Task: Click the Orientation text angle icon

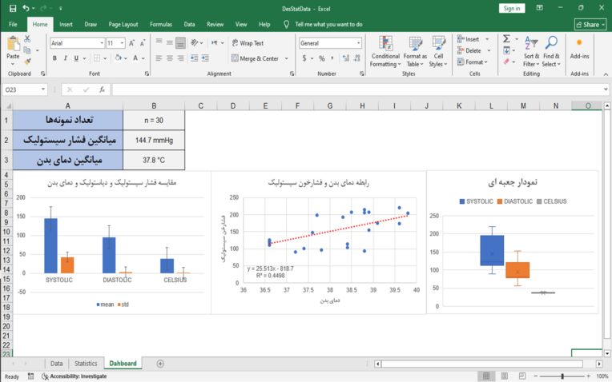Action: tap(194, 43)
